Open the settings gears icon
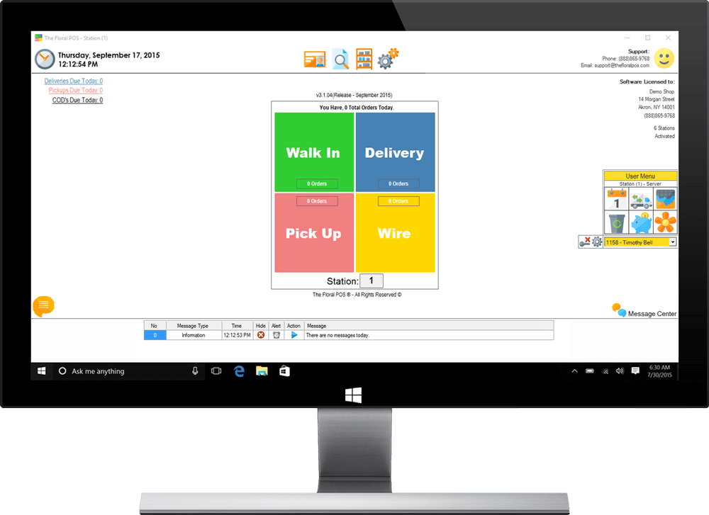 pos(388,59)
